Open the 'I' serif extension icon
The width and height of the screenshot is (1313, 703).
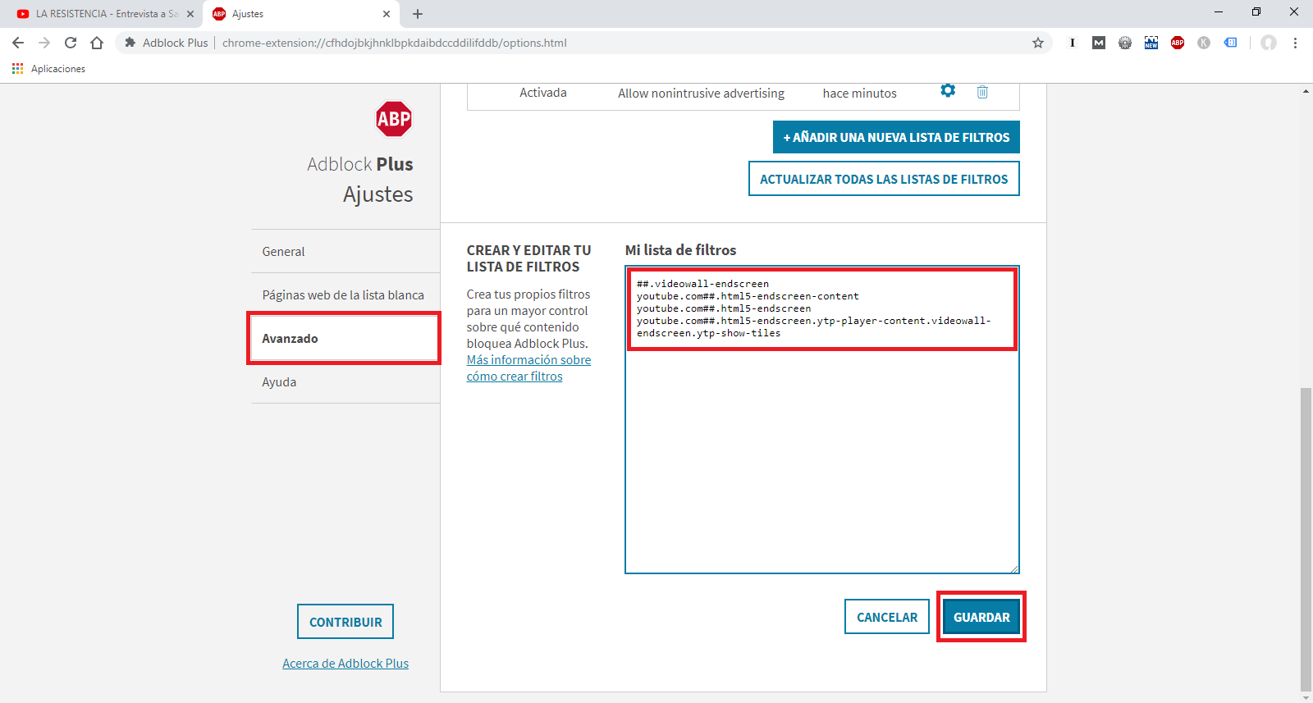(x=1073, y=43)
